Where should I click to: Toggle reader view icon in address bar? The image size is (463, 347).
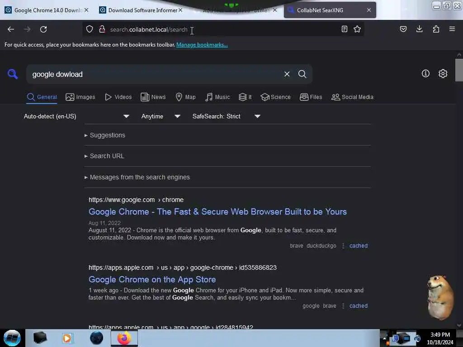[x=344, y=29]
